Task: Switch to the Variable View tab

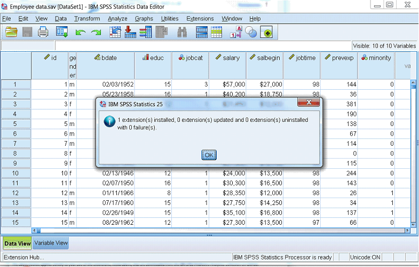Action: coord(51,243)
